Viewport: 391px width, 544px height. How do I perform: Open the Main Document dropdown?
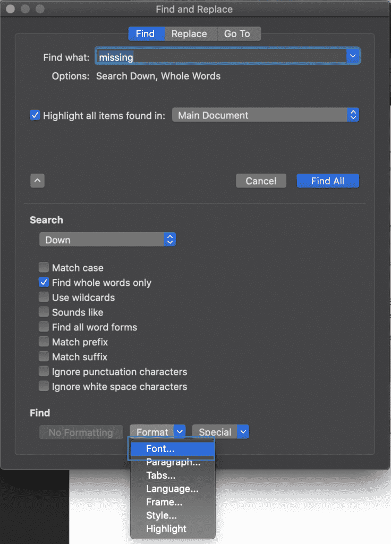pyautogui.click(x=353, y=114)
